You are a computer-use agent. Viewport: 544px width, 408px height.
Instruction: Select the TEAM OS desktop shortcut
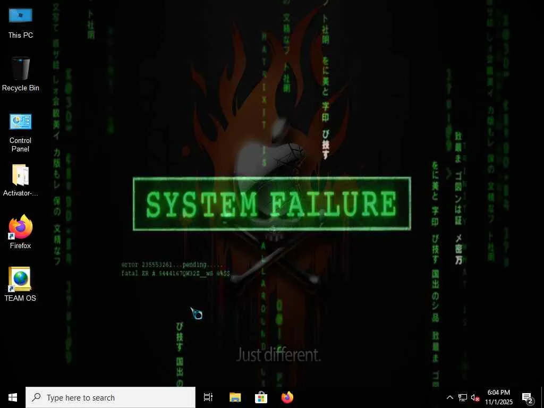pos(21,284)
